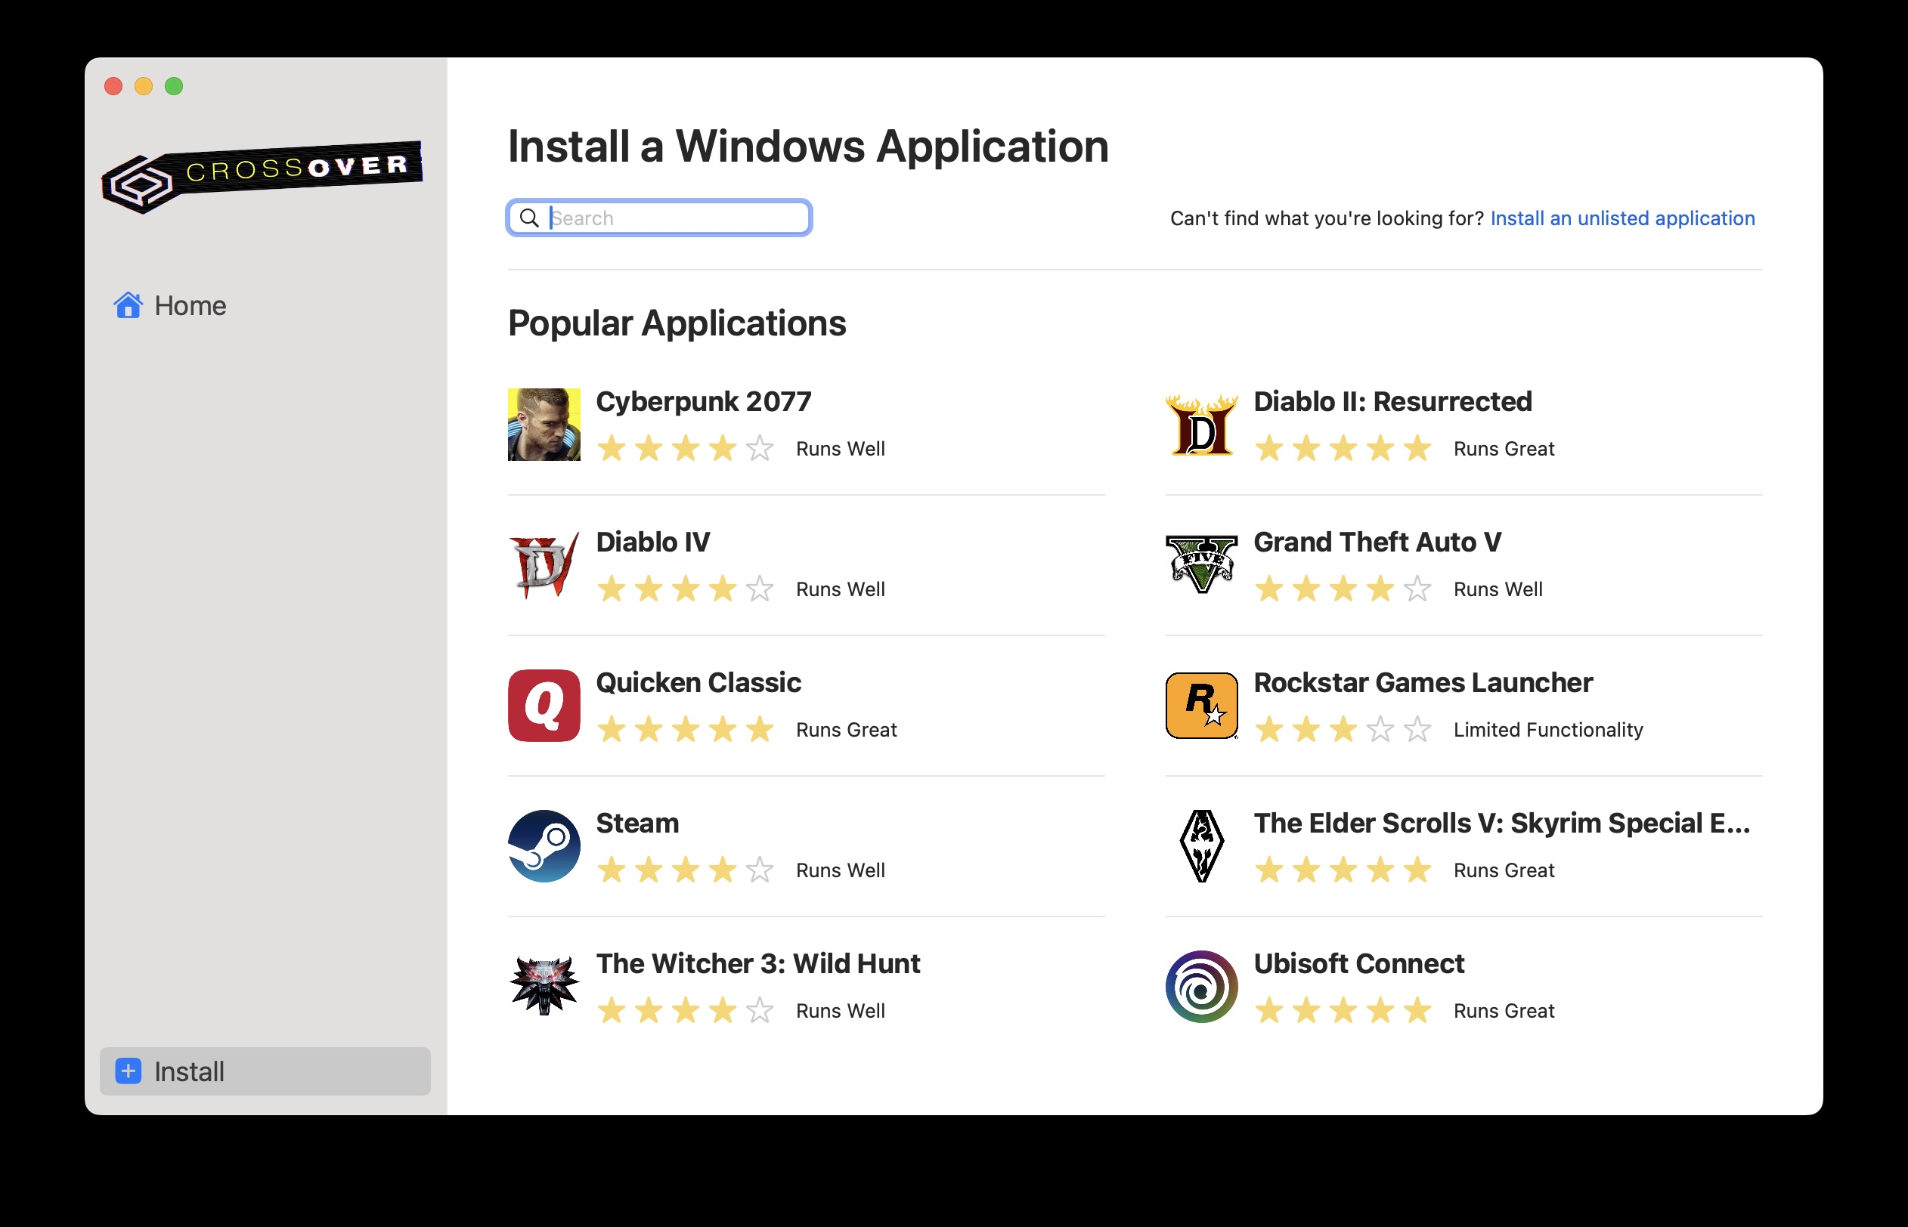
Task: Select the Ubisoft Connect title
Action: point(1358,963)
